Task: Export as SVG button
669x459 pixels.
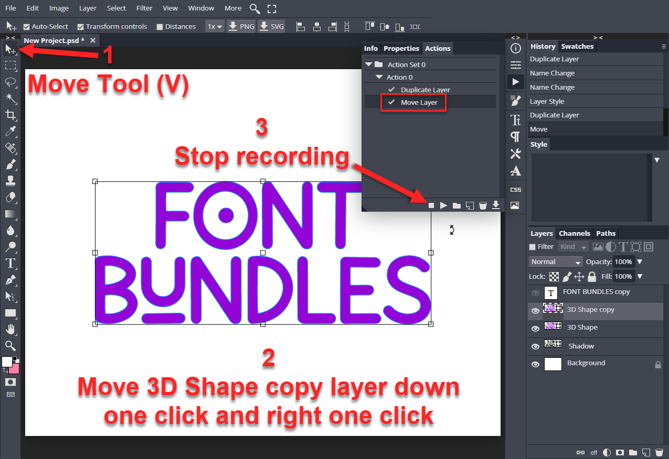Action: tap(271, 26)
